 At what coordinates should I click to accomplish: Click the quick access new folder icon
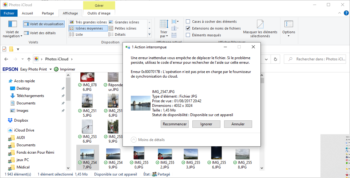tap(11, 49)
